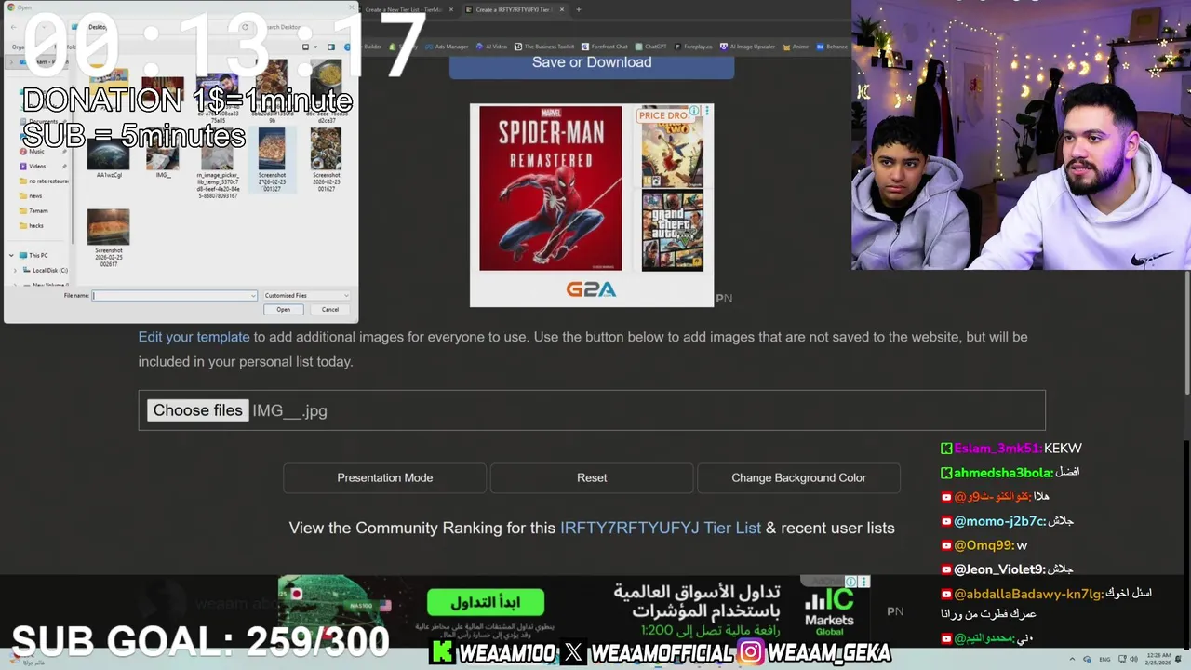Close the Create a IRFTY7RFTYUFYJ Tier tab

click(x=562, y=9)
